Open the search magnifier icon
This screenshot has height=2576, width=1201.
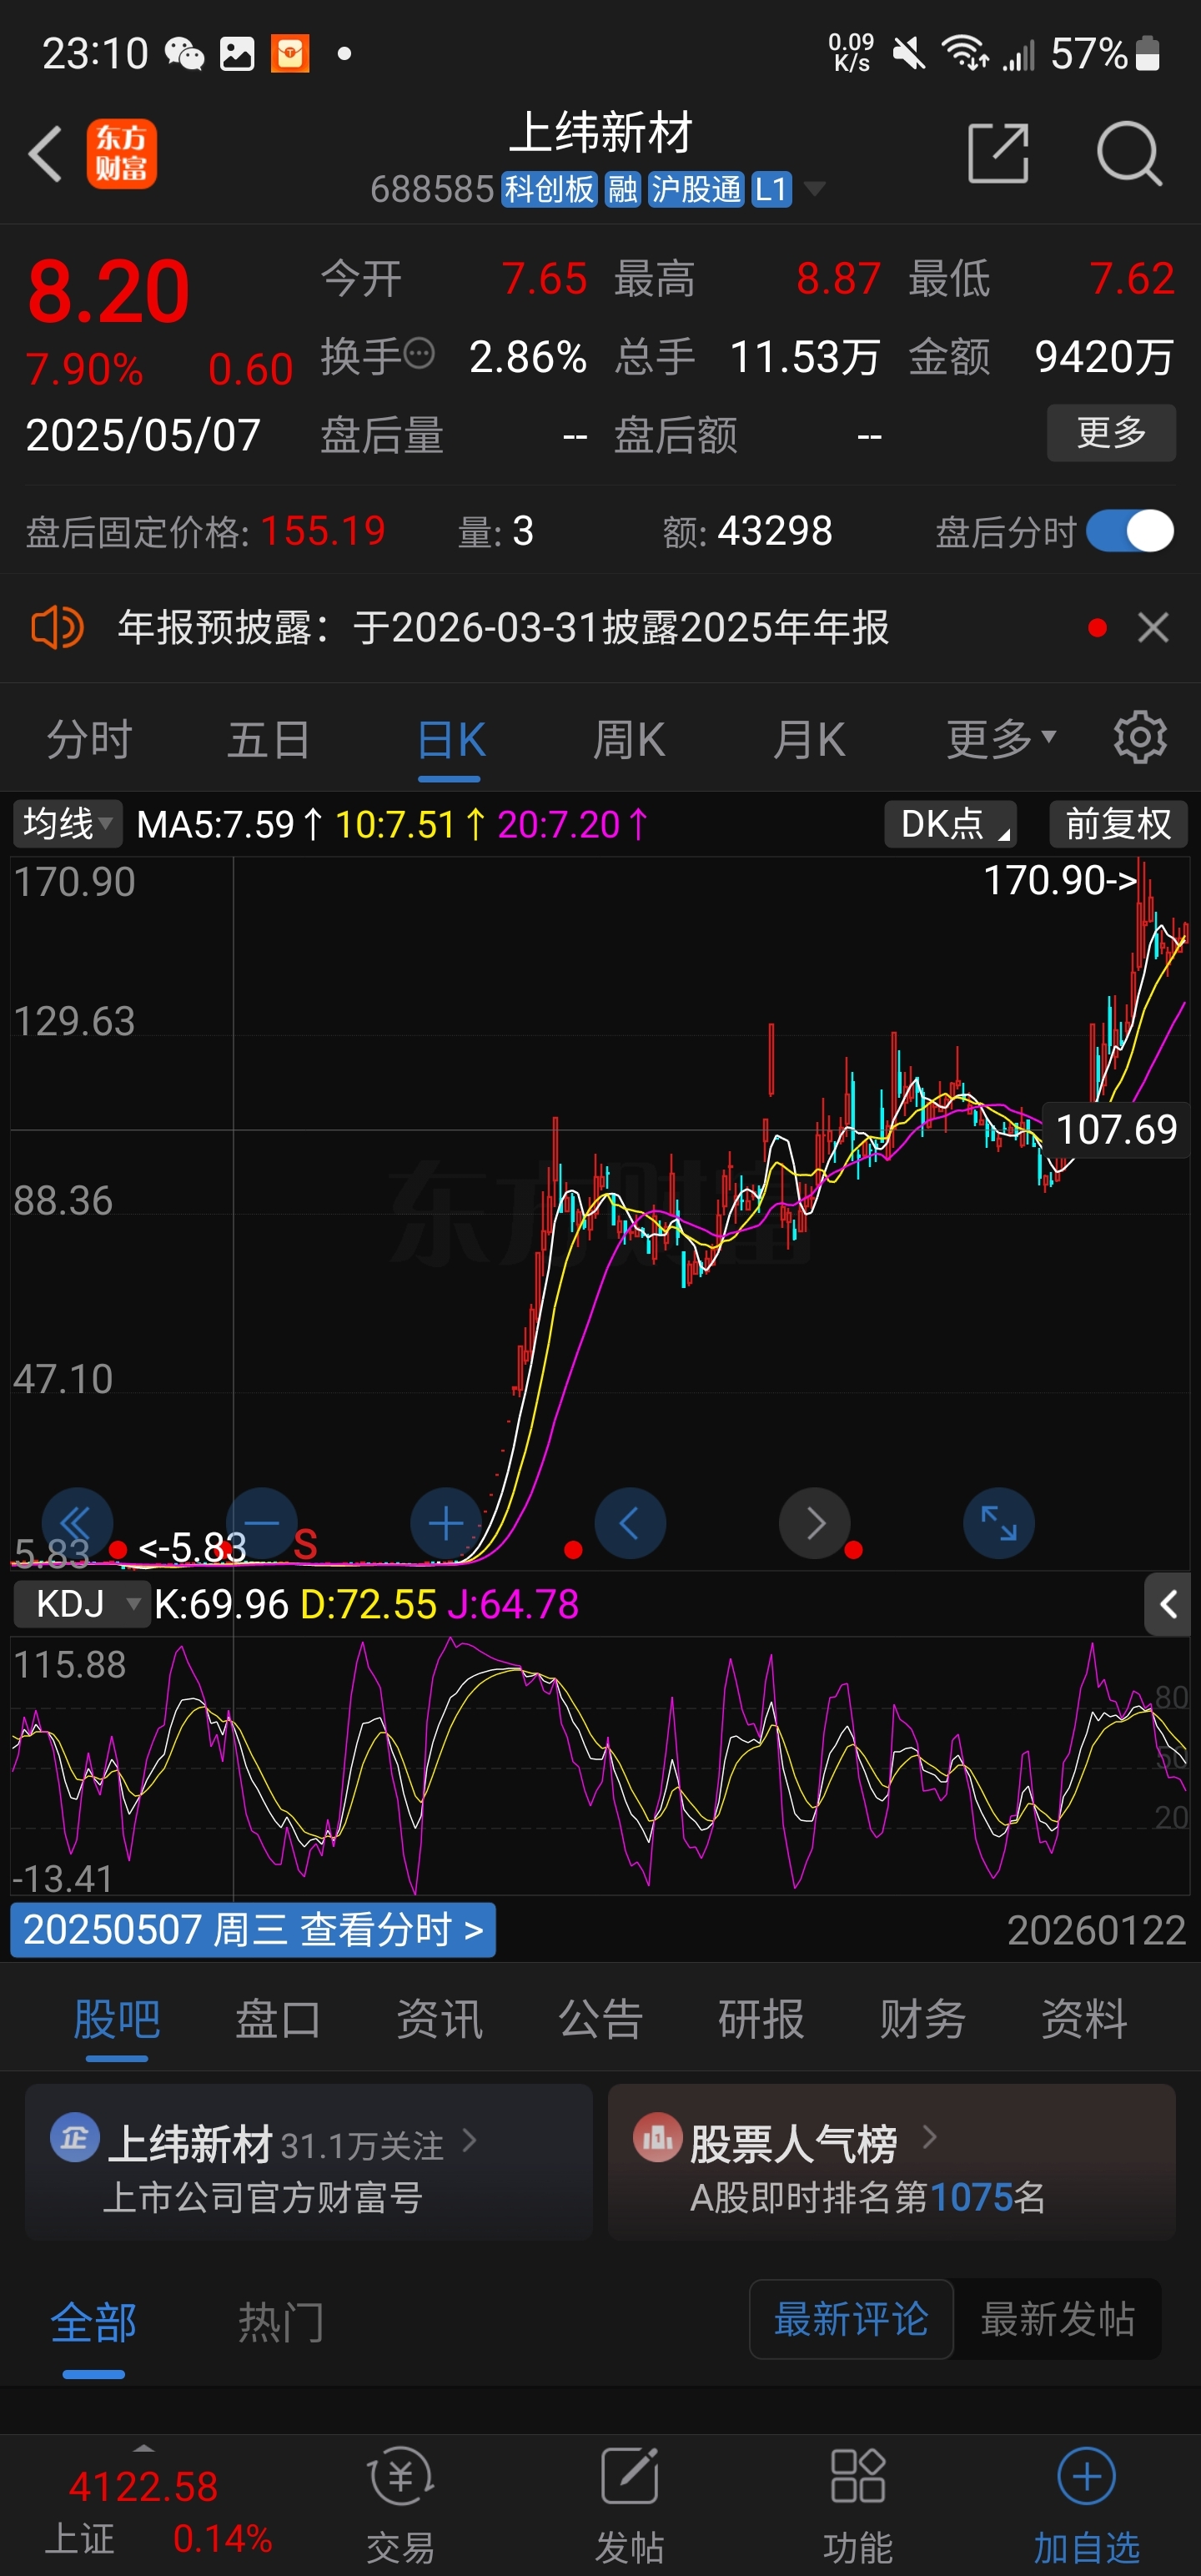[1129, 154]
